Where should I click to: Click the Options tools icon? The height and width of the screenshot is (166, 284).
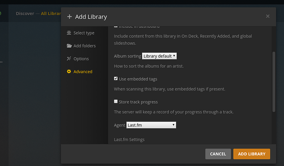pos(69,59)
